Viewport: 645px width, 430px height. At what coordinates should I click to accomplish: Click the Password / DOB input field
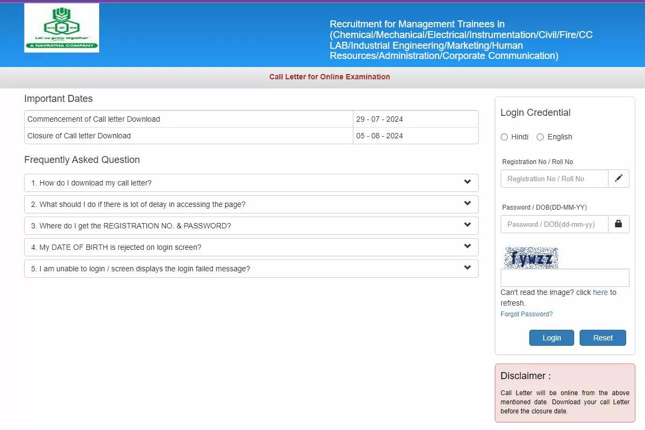(554, 224)
